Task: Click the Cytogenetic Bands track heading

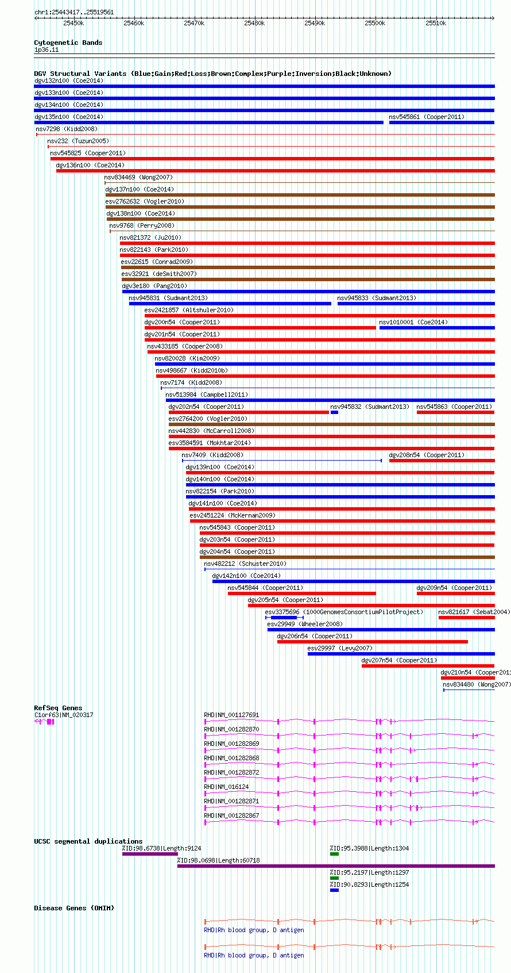Action: coord(68,43)
